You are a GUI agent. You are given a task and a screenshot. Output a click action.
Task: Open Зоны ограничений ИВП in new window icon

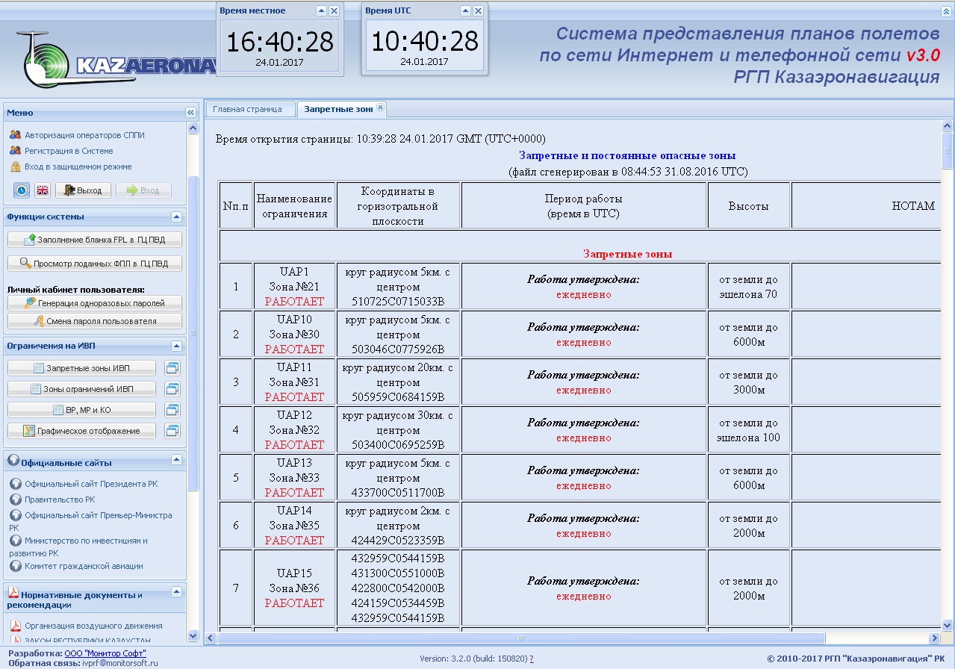pyautogui.click(x=172, y=389)
